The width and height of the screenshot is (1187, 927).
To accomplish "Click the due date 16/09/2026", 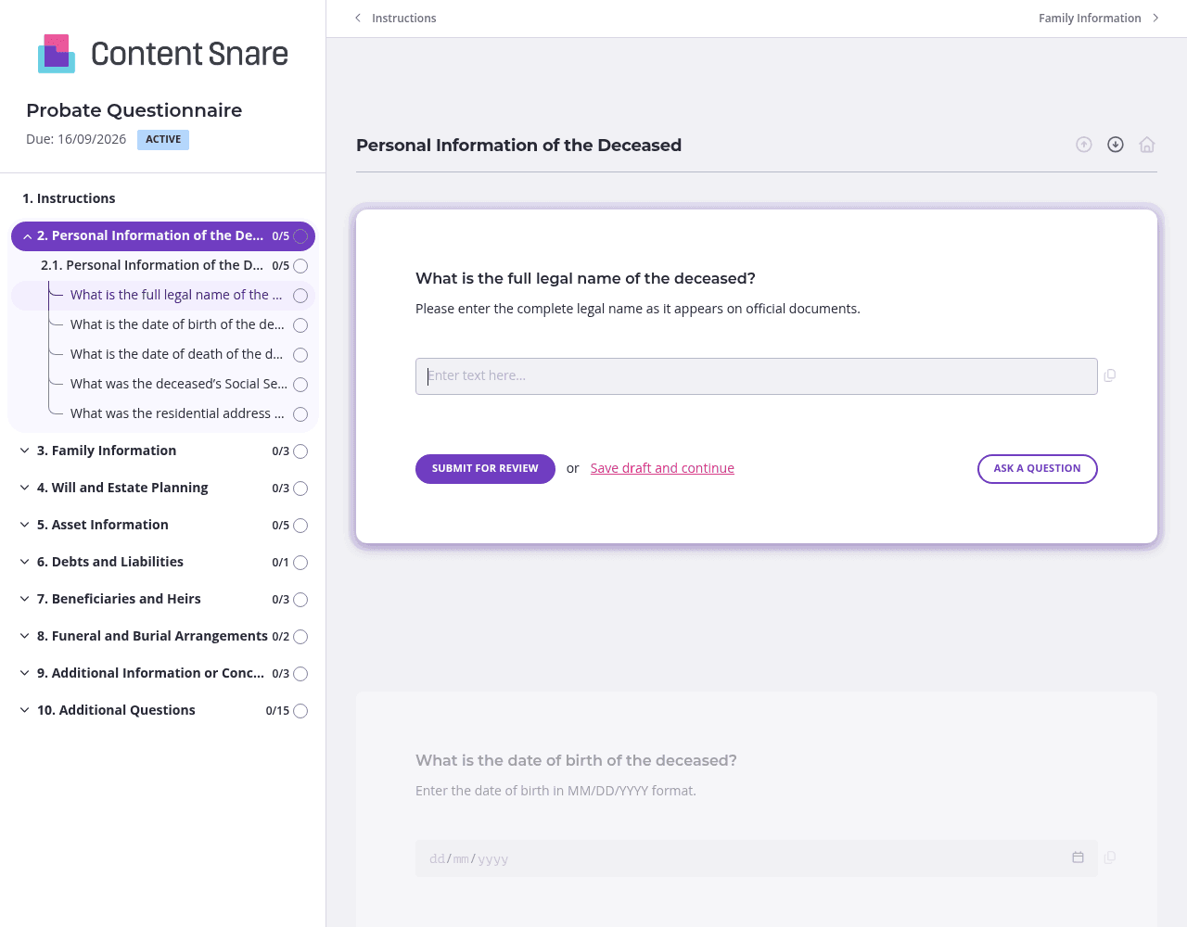I will click(x=76, y=139).
